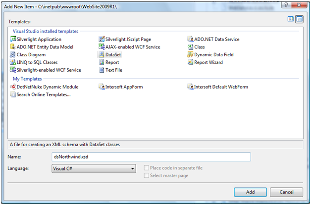Select the LINQ to SQL Classes icon
The height and width of the screenshot is (205, 311).
tap(13, 62)
